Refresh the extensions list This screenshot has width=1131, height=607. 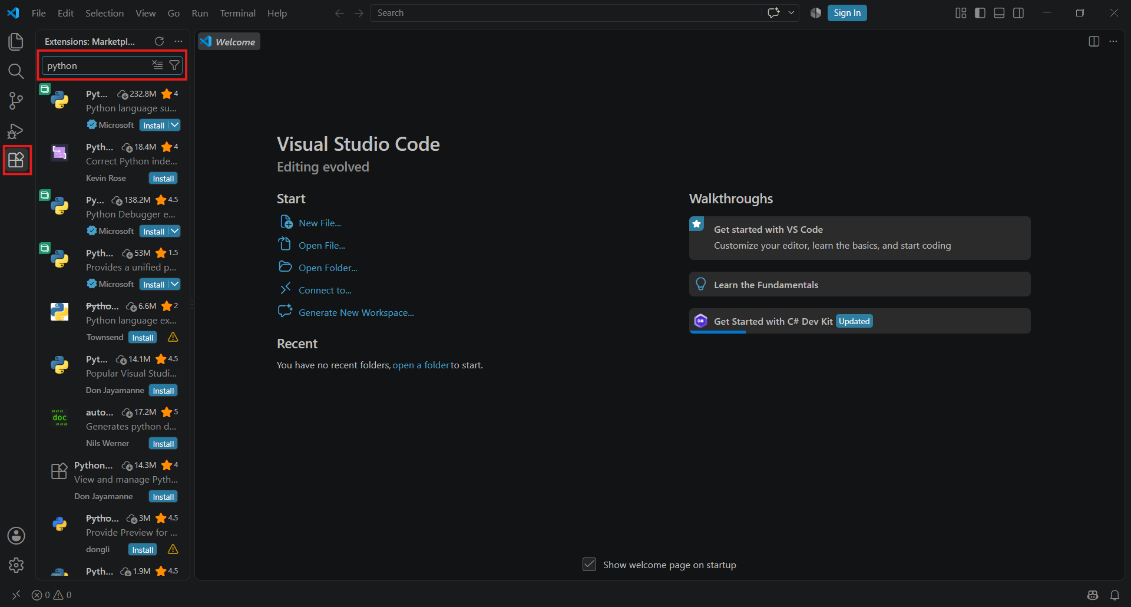(159, 41)
